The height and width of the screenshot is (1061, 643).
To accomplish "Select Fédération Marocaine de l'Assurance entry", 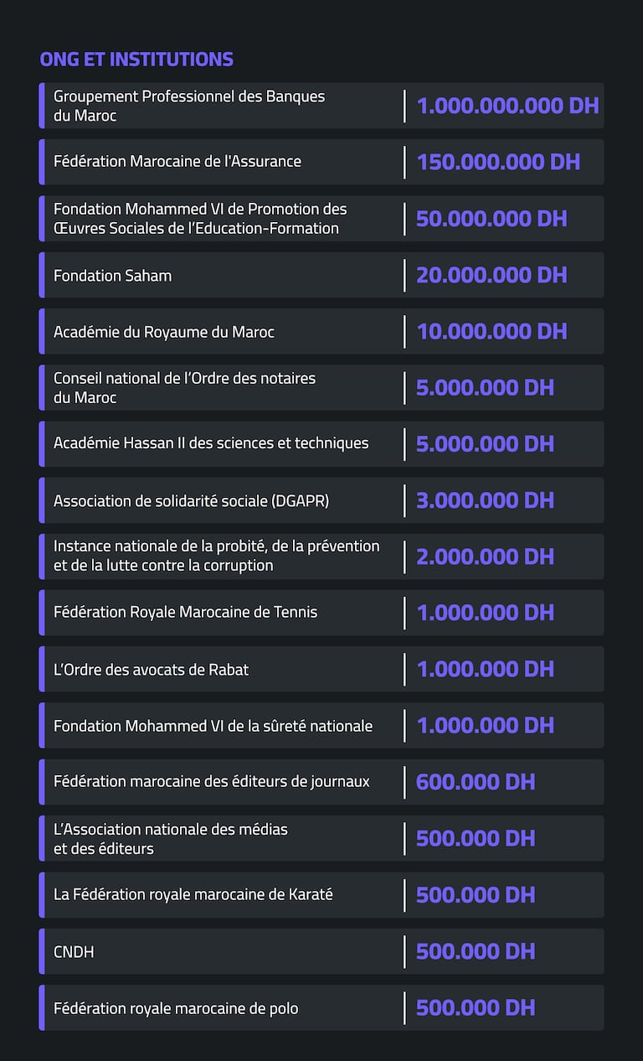I will coord(177,162).
